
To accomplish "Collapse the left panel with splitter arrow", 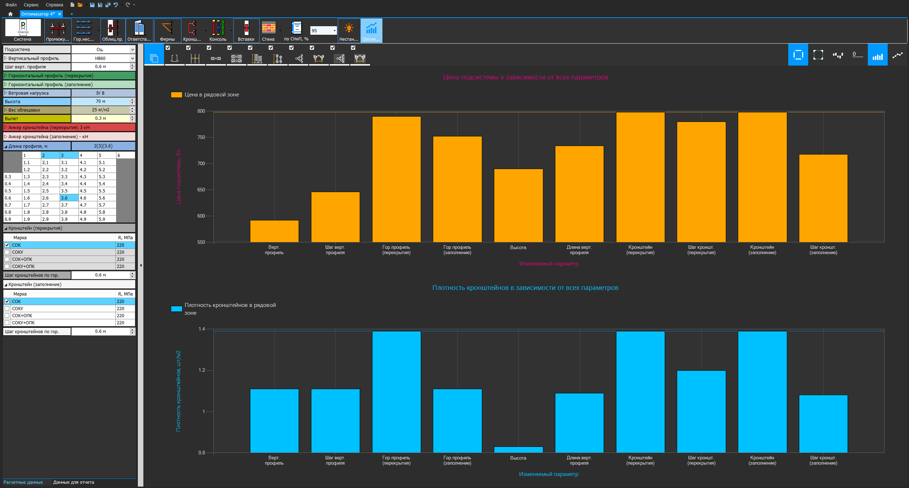I will (141, 265).
